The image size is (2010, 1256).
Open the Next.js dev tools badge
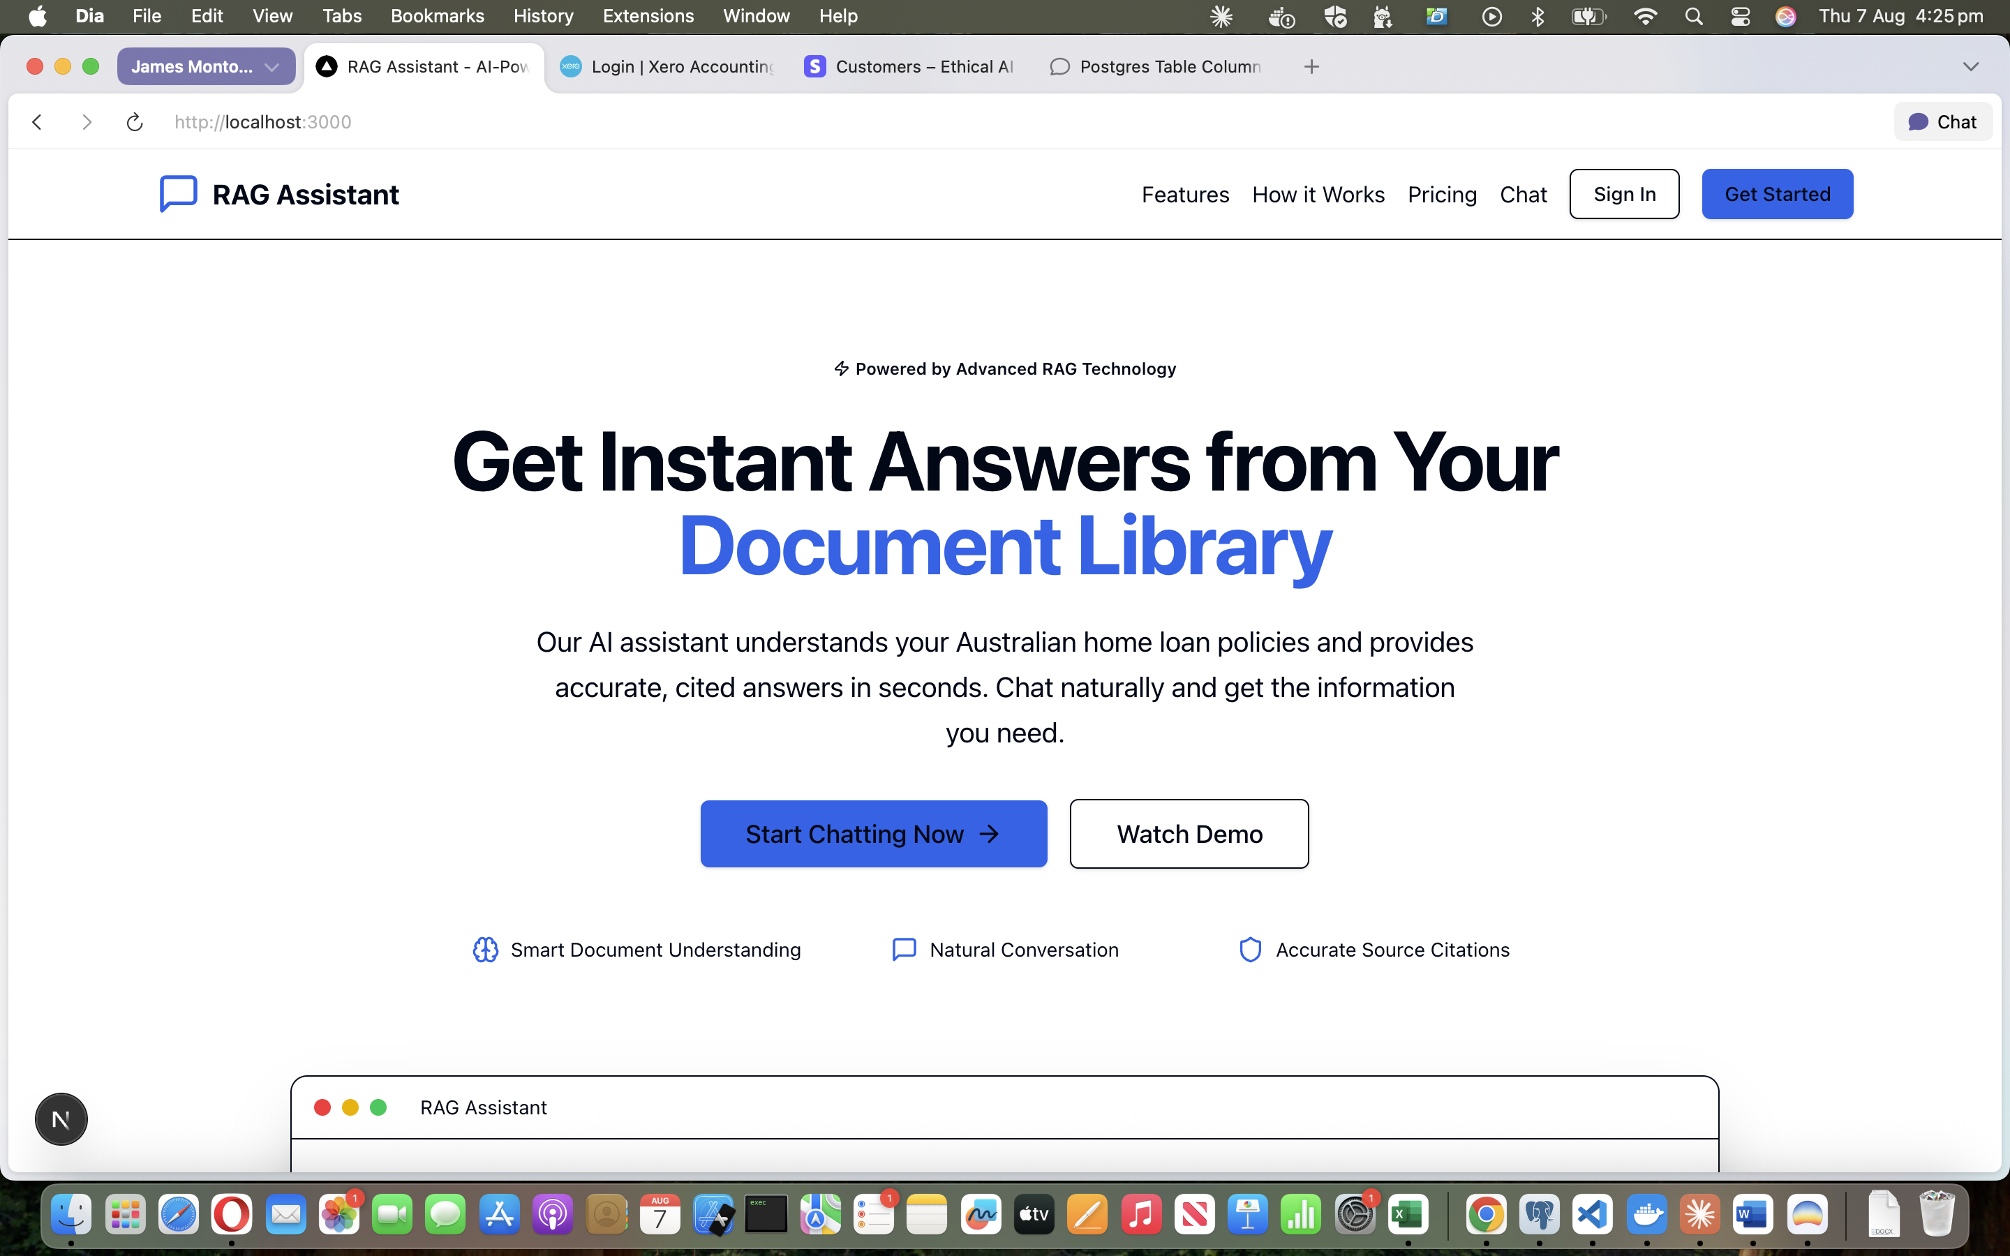tap(61, 1119)
